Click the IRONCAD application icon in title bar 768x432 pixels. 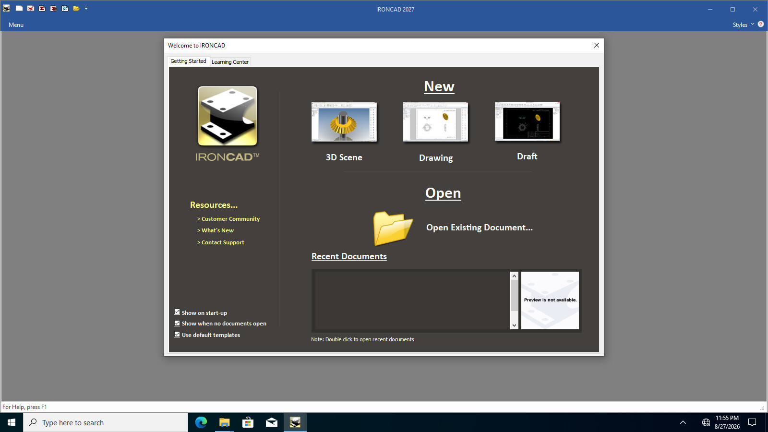coord(6,8)
